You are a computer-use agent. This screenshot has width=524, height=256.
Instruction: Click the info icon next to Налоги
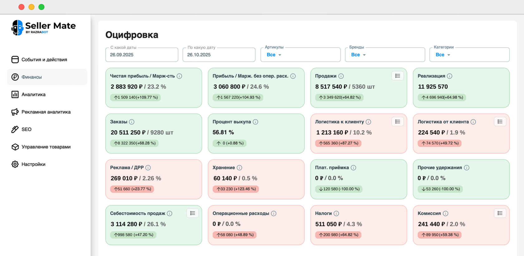pos(336,213)
